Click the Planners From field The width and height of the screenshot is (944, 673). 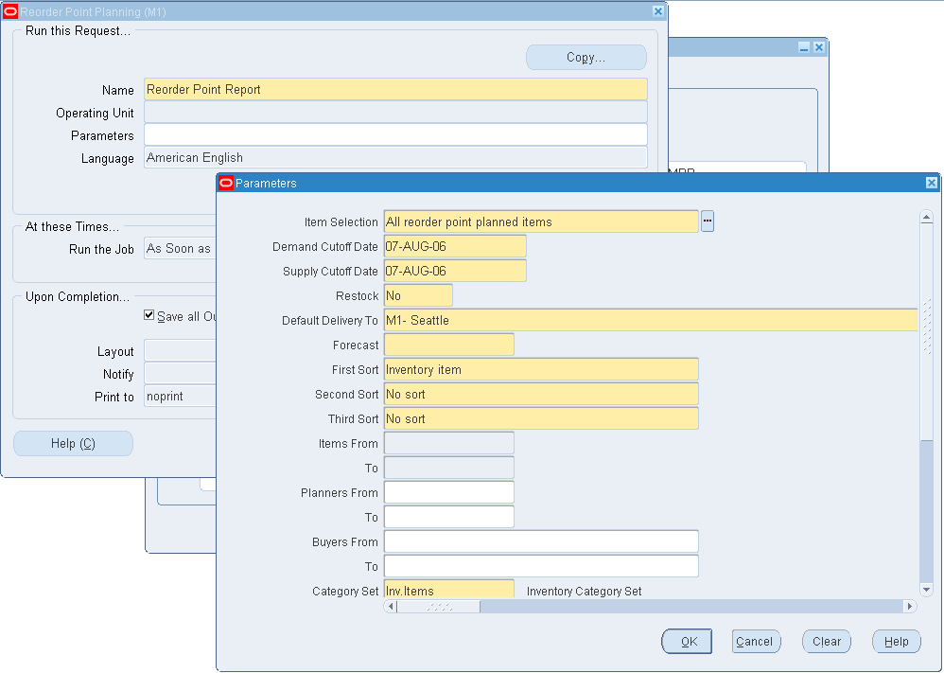[449, 493]
